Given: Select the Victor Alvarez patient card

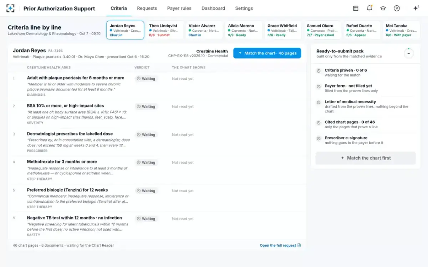Looking at the screenshot, I should pyautogui.click(x=204, y=30).
